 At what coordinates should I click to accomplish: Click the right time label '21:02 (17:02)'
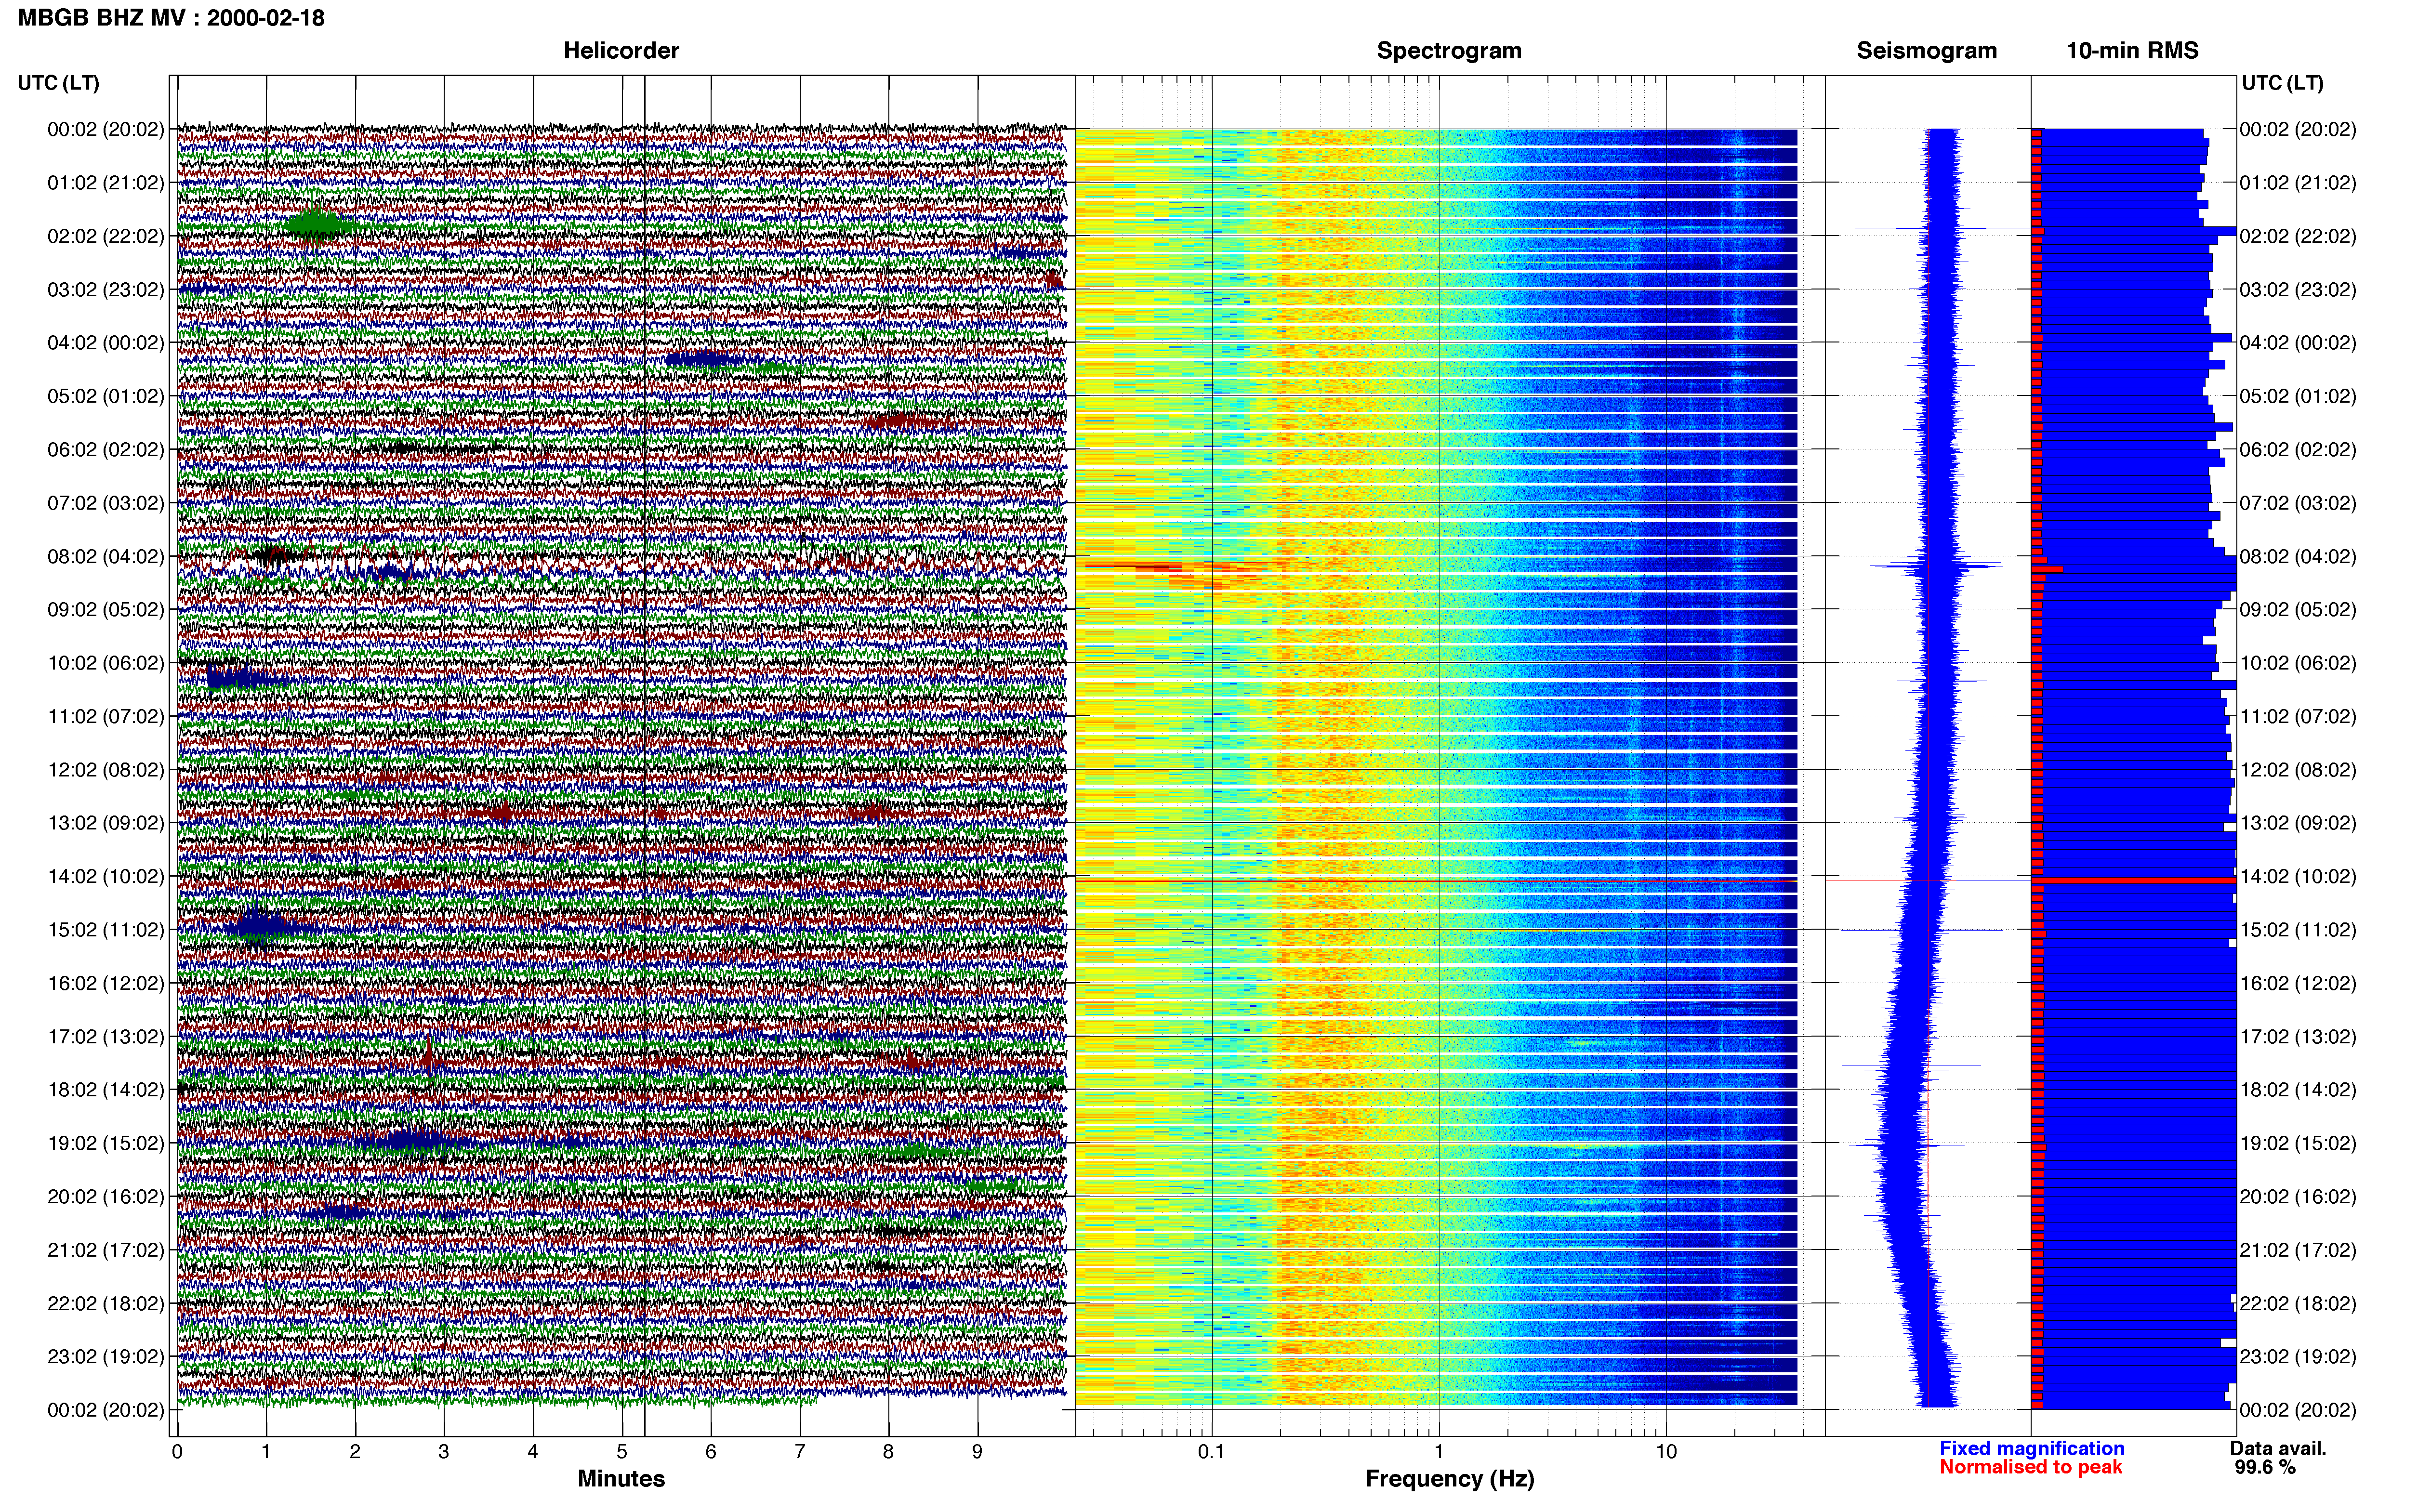[2298, 1250]
